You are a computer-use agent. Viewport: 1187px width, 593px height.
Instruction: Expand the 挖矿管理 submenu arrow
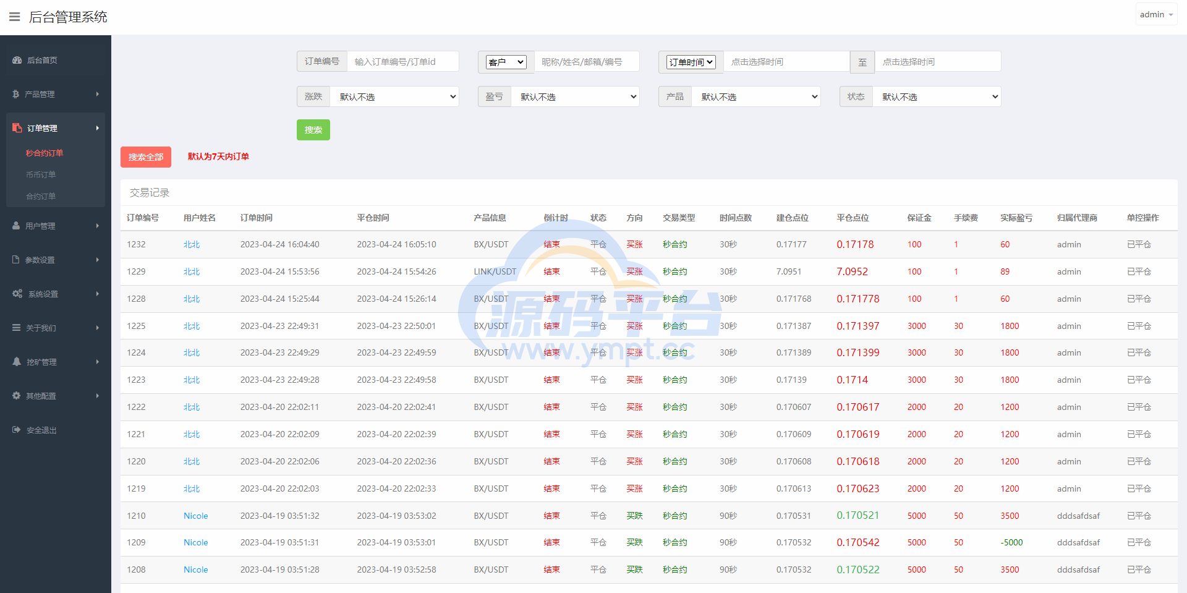point(98,362)
